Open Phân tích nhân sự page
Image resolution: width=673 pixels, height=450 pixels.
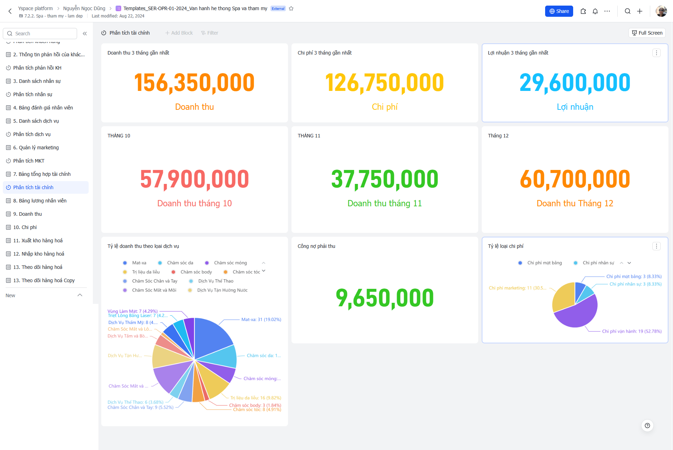coord(46,94)
